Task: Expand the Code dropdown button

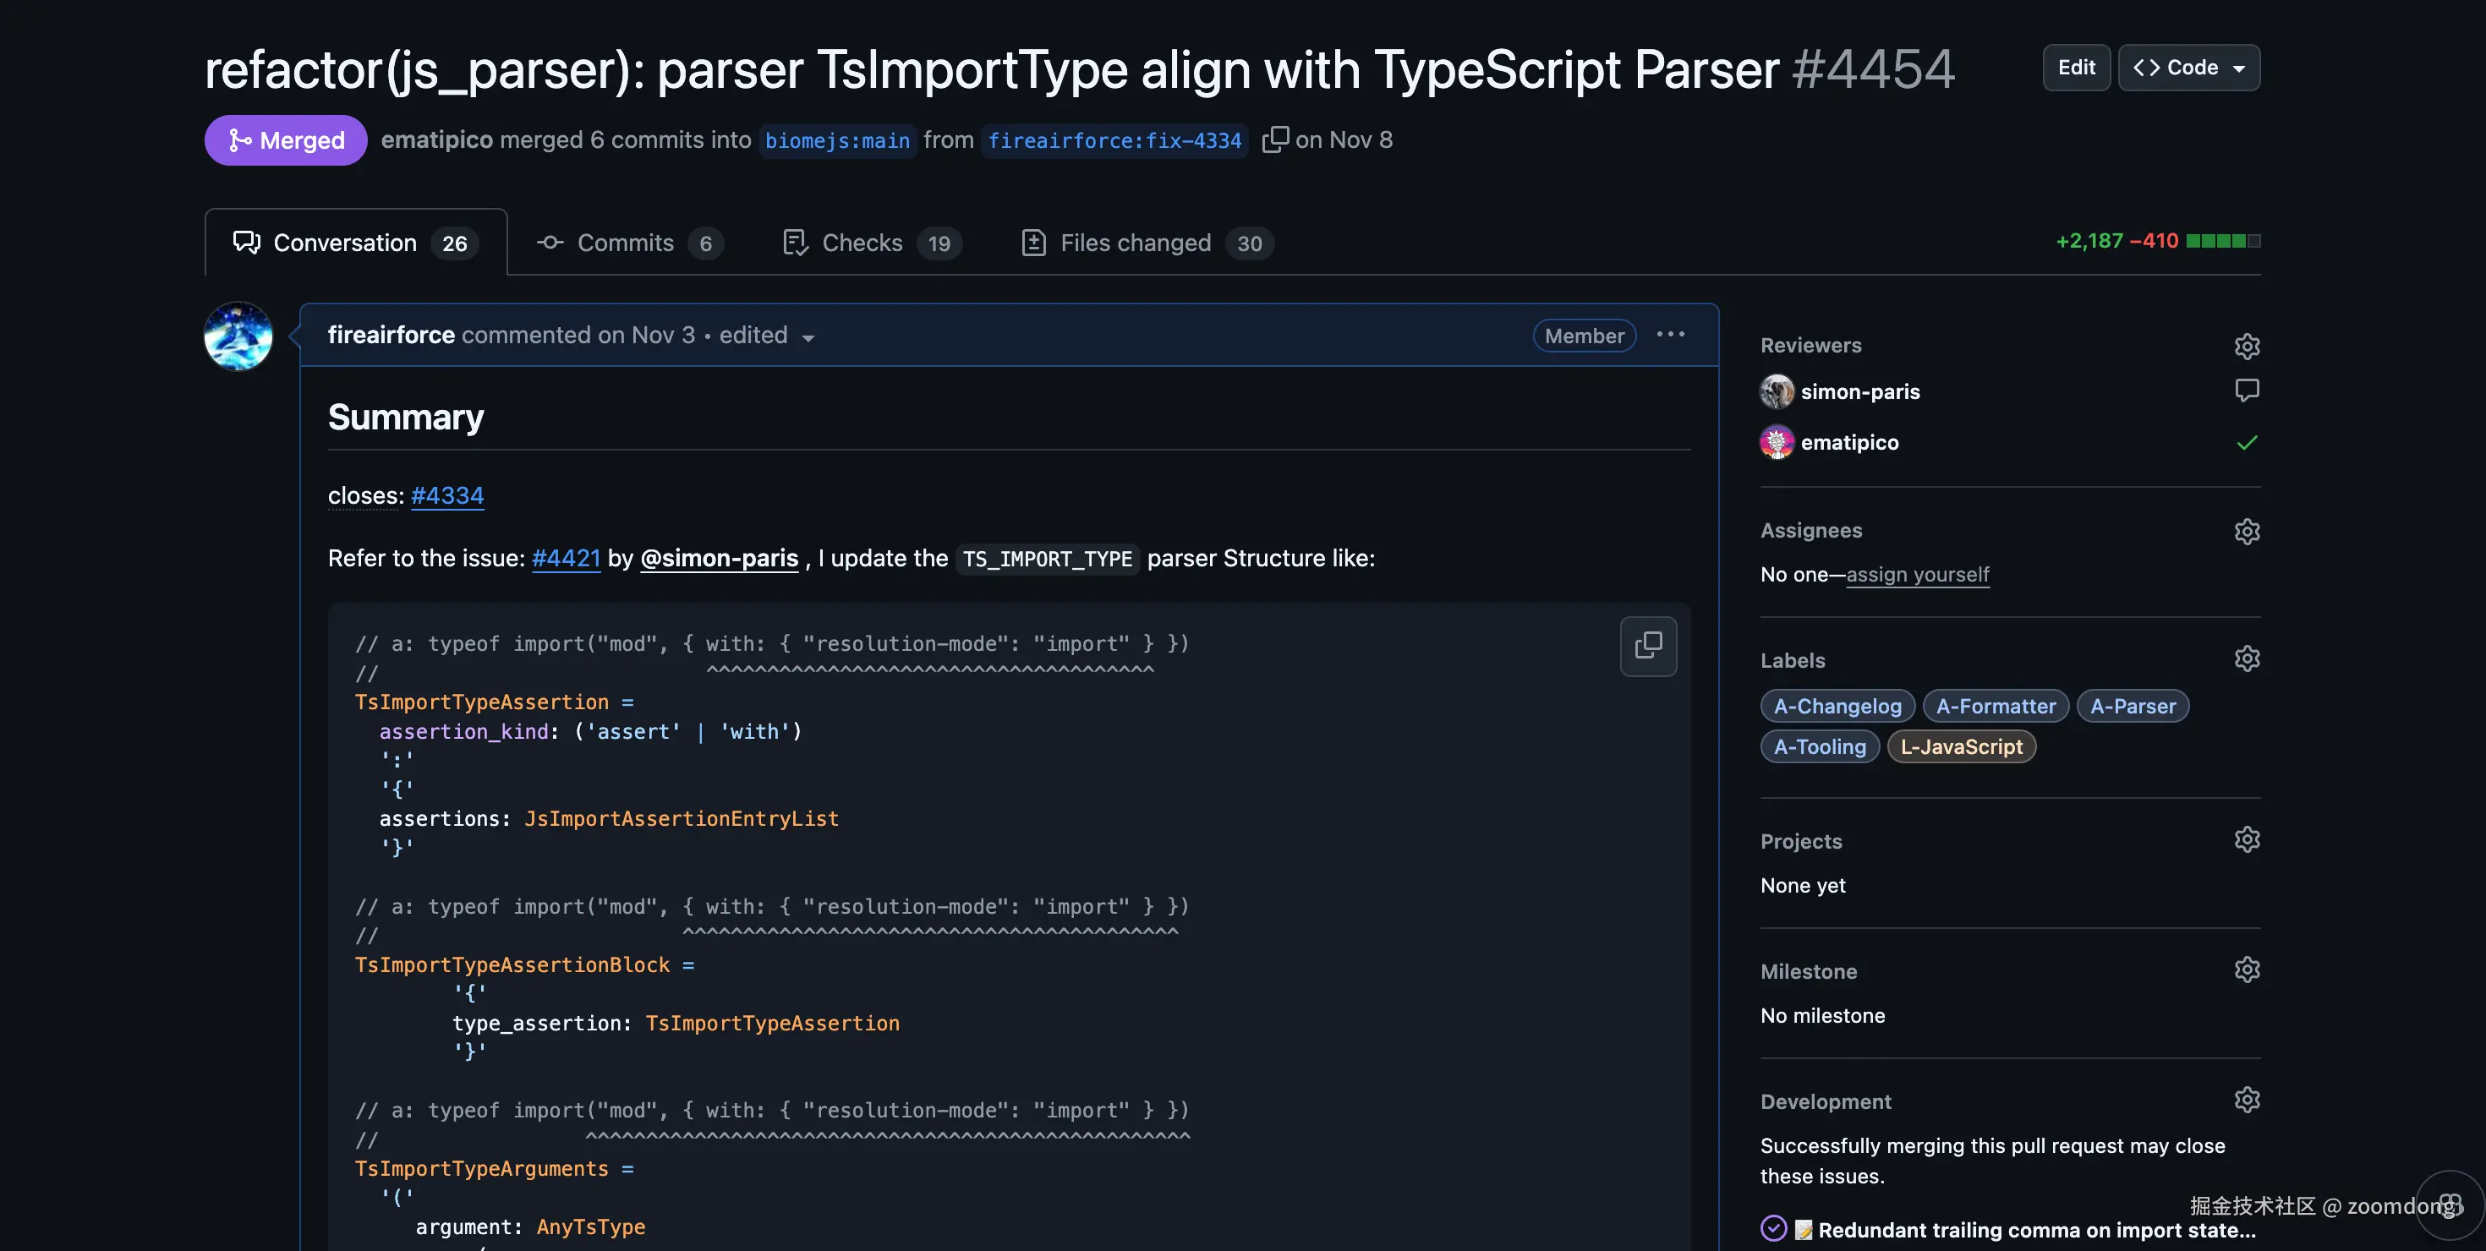Action: (x=2188, y=68)
